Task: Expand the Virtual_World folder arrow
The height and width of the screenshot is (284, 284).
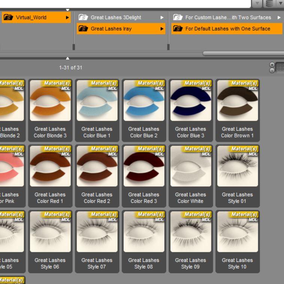Action: 67,18
